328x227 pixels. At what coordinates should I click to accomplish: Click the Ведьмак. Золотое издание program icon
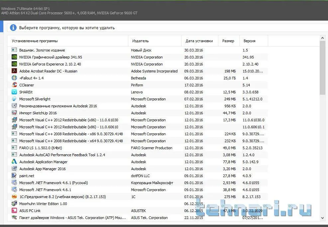14,50
